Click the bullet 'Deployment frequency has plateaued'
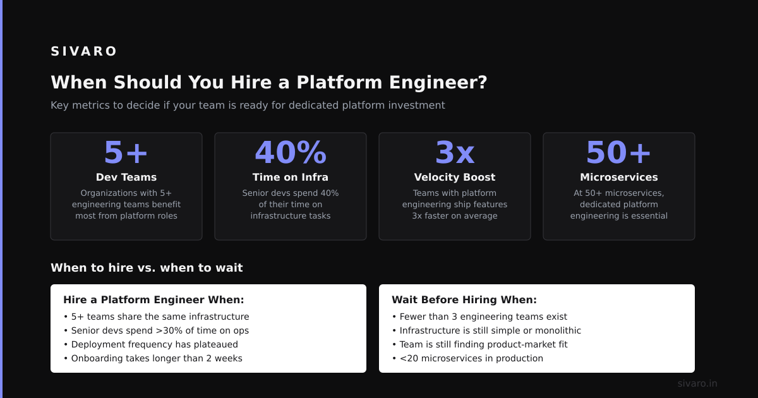 click(151, 344)
